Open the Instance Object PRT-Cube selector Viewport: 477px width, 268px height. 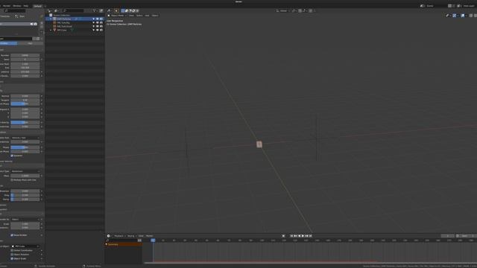(x=25, y=246)
